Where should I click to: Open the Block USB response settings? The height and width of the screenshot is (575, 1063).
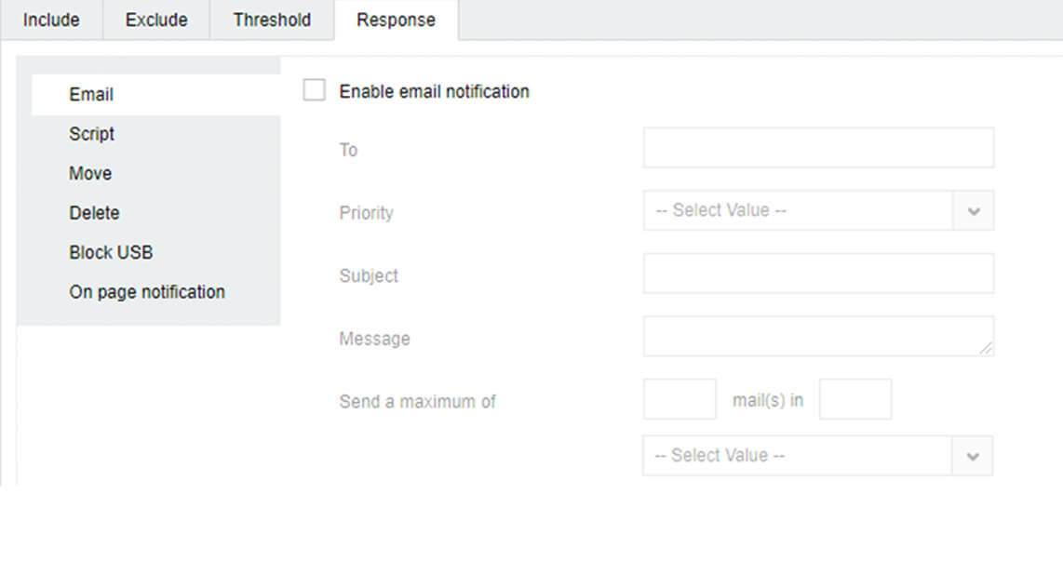pyautogui.click(x=111, y=252)
